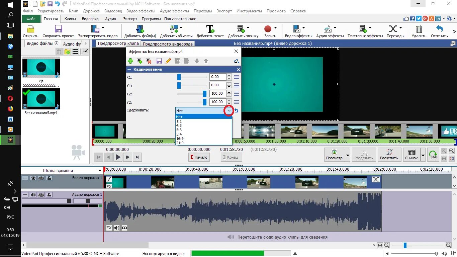Set the in point with Начало

[199, 157]
